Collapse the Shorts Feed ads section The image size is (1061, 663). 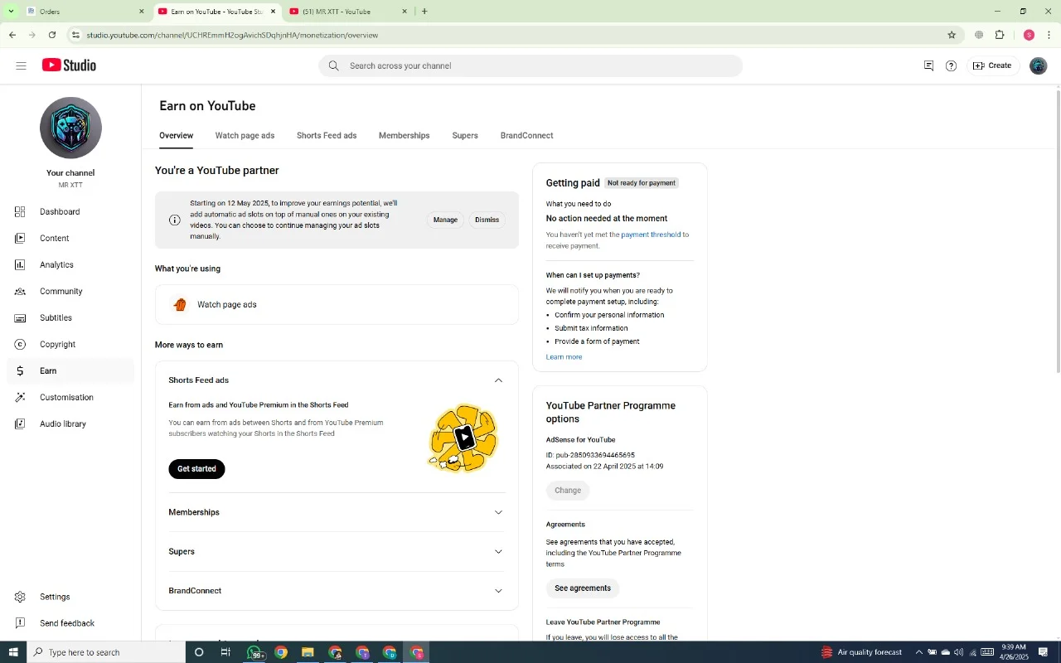[x=498, y=380]
